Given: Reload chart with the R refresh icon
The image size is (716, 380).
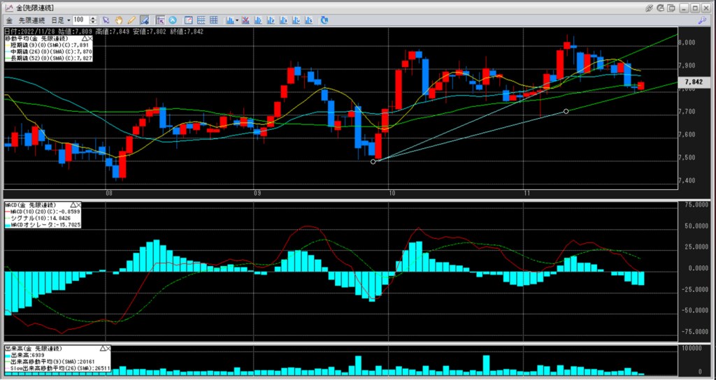Looking at the screenshot, I should click(x=324, y=20).
